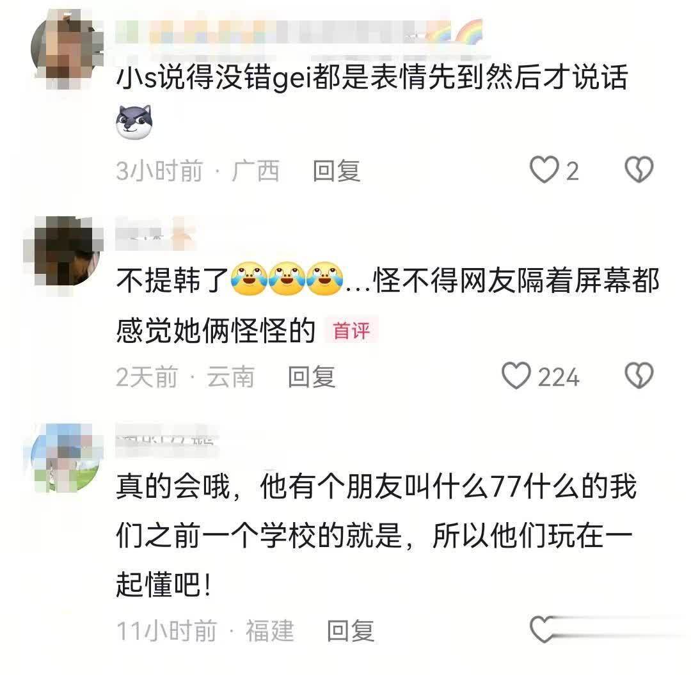The width and height of the screenshot is (691, 675).
Task: Tap the third crying-laughing emoji
Action: tap(325, 279)
